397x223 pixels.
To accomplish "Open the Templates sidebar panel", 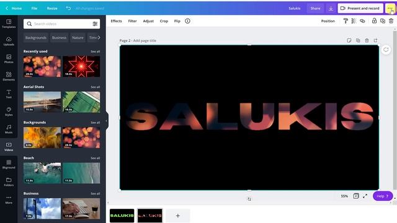I will 9,24.
